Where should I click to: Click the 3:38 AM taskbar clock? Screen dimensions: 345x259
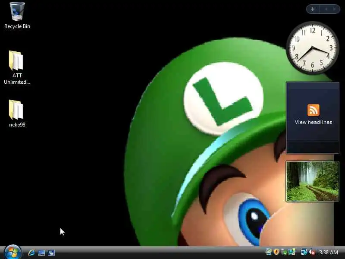[329, 252]
